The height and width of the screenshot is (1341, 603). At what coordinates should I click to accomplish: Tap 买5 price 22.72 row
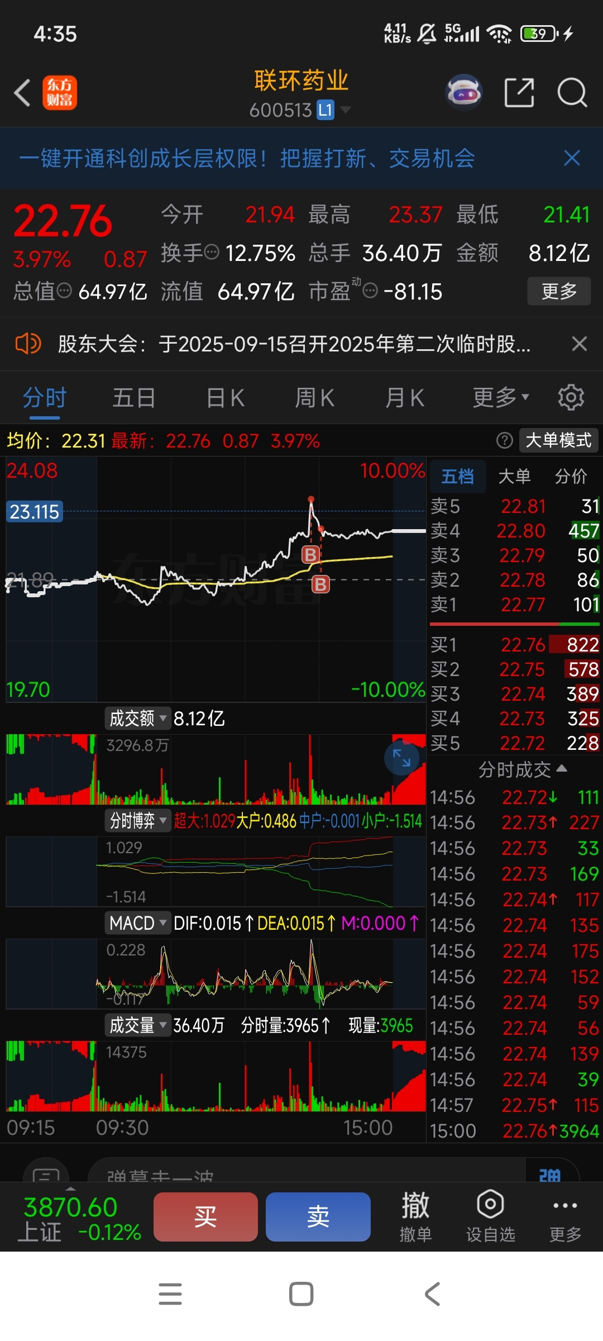pyautogui.click(x=515, y=743)
